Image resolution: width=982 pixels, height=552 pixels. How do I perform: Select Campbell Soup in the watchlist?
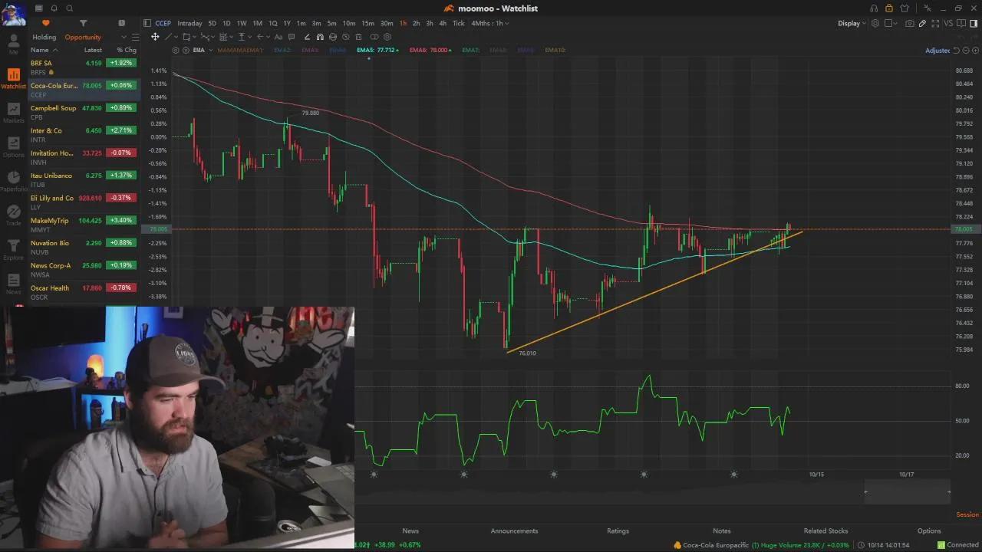84,112
